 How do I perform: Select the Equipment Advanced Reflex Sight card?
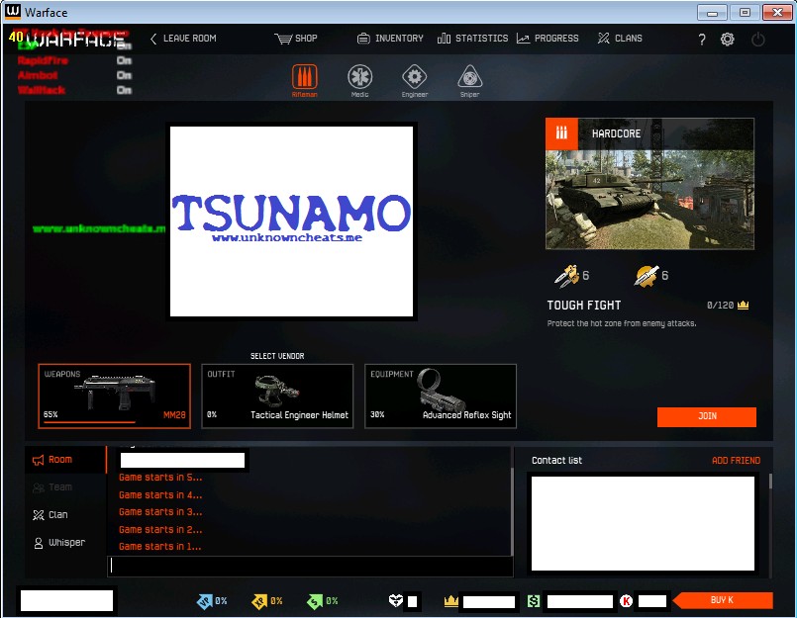point(441,397)
